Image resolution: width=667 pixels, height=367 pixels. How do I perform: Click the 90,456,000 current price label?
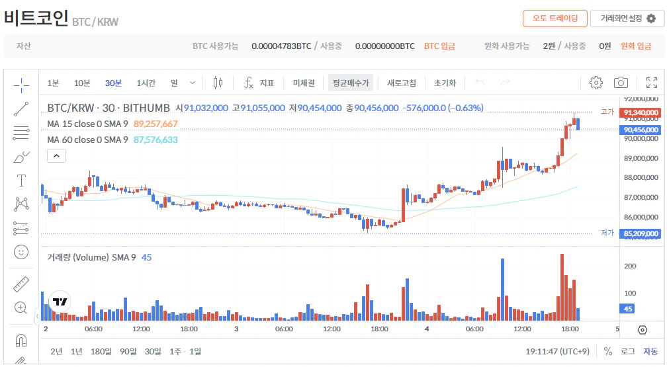pyautogui.click(x=641, y=130)
